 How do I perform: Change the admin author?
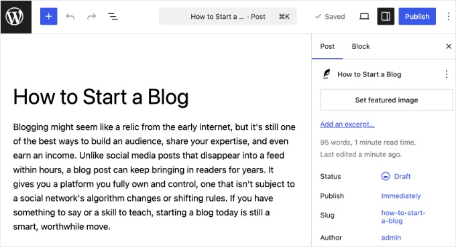391,238
